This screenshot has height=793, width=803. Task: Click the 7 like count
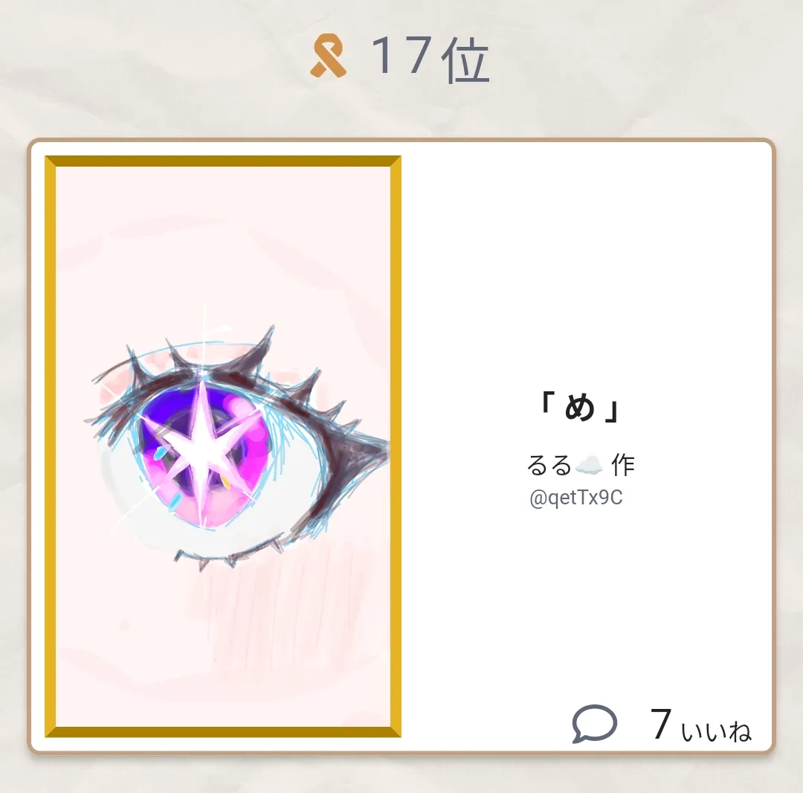click(x=661, y=724)
